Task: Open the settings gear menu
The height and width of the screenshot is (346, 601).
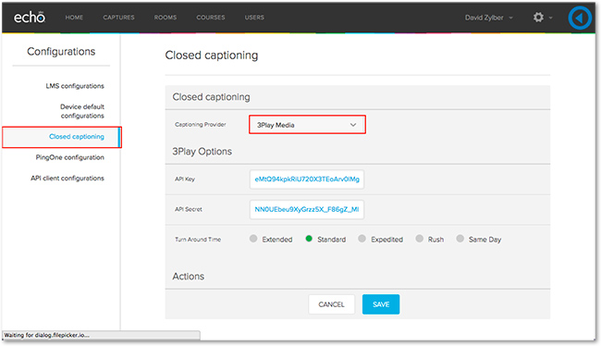Action: tap(538, 18)
